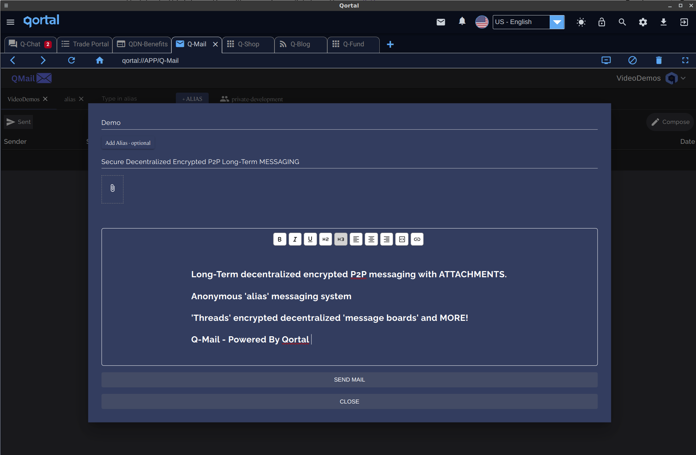
Task: Toggle underline formatting
Action: [x=310, y=239]
